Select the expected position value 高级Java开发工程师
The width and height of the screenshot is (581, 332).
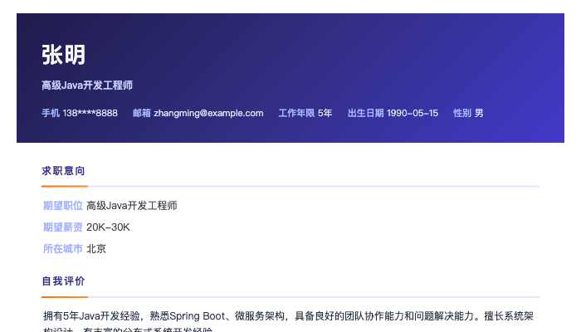(131, 206)
